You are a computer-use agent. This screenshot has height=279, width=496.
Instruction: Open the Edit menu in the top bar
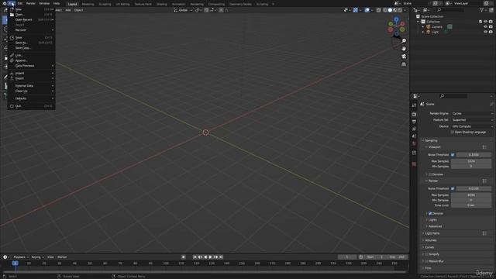[20, 3]
